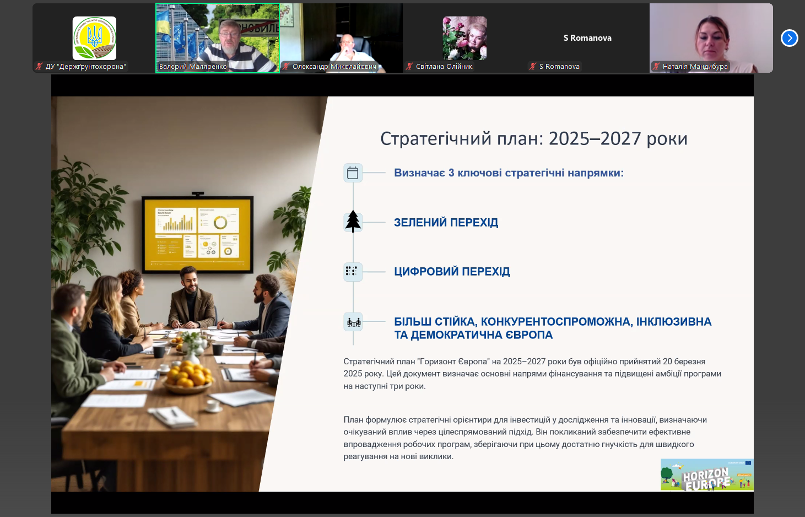Click muted mic icon of Наталія Мандибура

coord(656,66)
